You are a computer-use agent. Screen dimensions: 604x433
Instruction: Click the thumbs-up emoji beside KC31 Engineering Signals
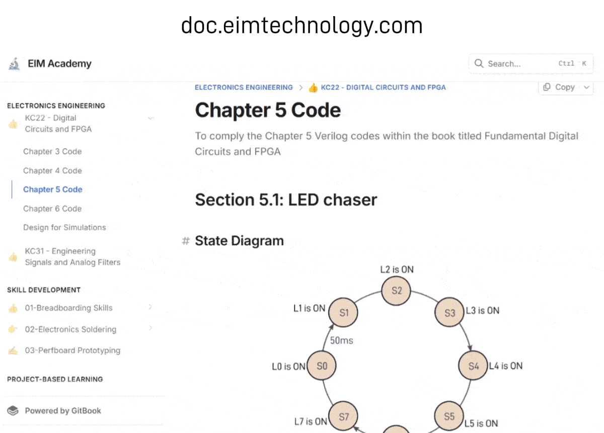click(13, 257)
